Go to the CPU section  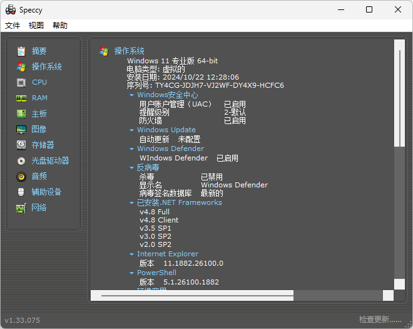pyautogui.click(x=39, y=82)
